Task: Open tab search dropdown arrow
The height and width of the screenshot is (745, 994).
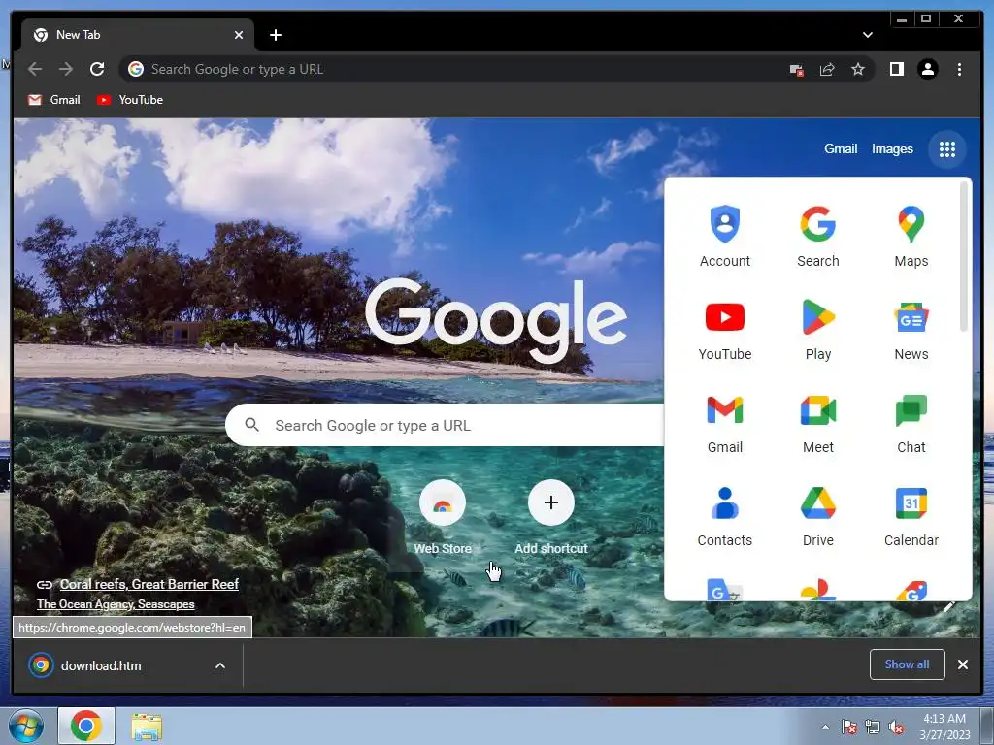Action: (x=867, y=35)
